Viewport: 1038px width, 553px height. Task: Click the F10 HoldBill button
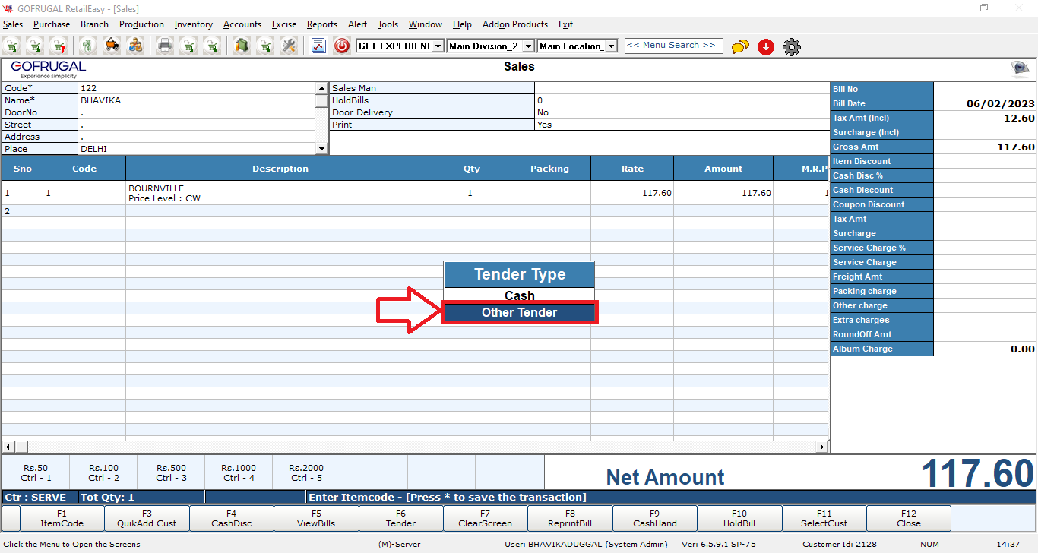pos(739,518)
